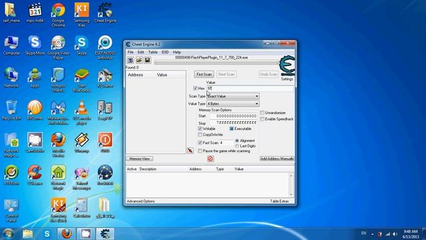Open the Mozilla Firefox desktop icon
Viewport: 426px width, 240px height.
tap(58, 145)
